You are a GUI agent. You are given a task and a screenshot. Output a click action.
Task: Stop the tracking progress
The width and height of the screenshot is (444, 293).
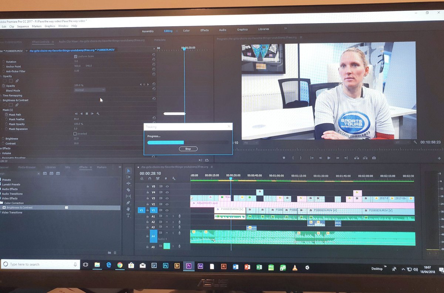pos(188,149)
